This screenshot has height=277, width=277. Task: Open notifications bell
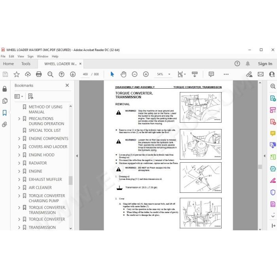(248, 64)
